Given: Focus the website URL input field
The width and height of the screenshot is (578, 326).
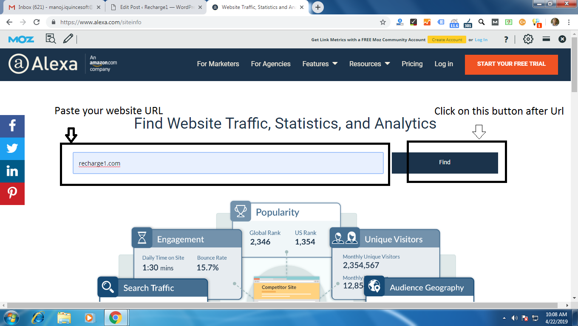Looking at the screenshot, I should (228, 163).
